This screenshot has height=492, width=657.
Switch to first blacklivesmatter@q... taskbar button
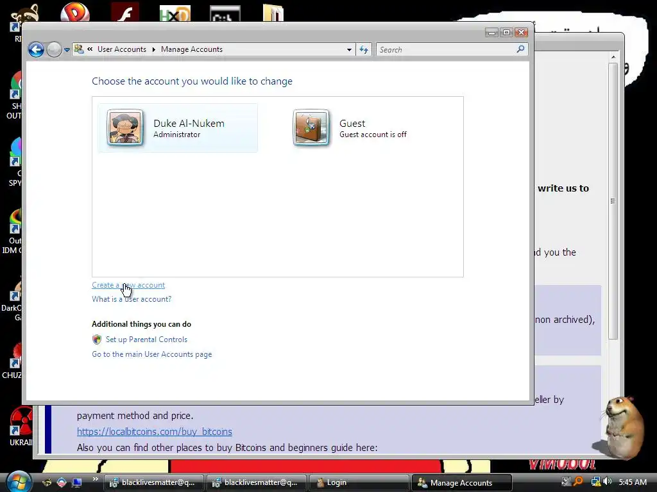coord(153,483)
